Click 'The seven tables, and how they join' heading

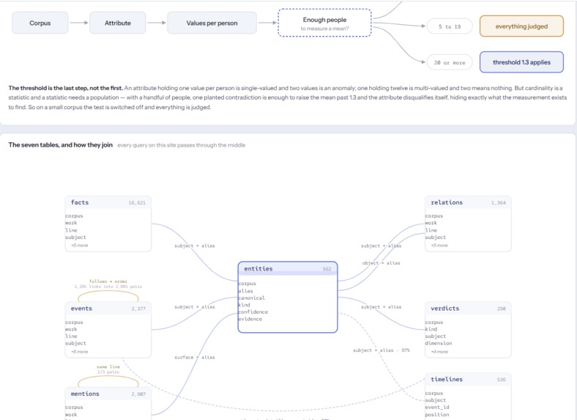click(x=60, y=145)
